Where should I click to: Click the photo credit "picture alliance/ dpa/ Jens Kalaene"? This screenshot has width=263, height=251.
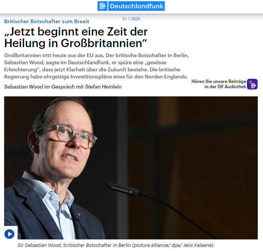[173, 245]
